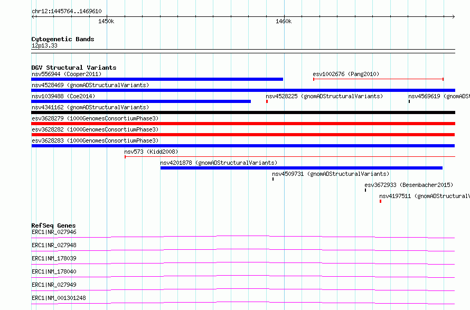
Task: Open nsv4528469 gnomAD variant label
Action: click(90, 85)
